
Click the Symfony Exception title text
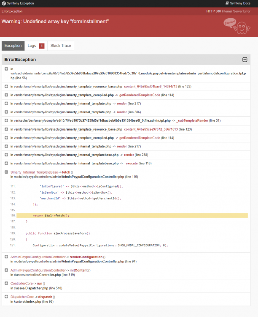coord(20,3)
